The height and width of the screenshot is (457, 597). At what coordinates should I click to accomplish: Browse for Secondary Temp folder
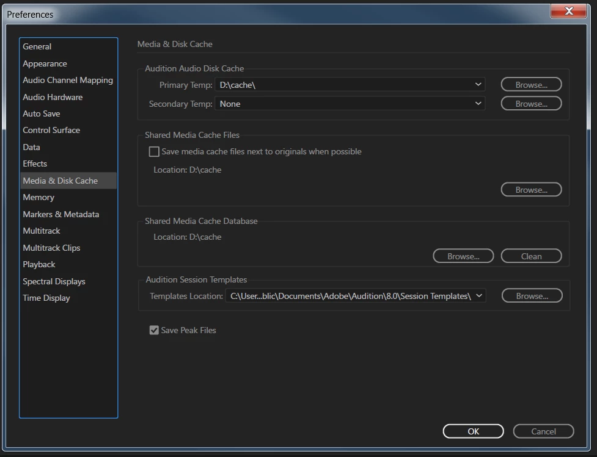(x=531, y=103)
